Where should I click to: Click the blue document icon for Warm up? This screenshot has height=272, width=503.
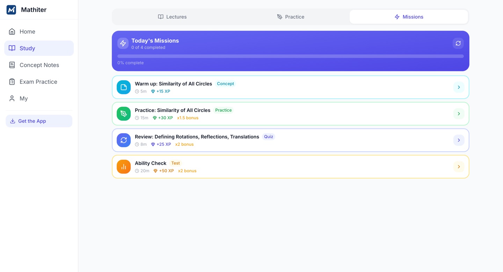coord(124,87)
